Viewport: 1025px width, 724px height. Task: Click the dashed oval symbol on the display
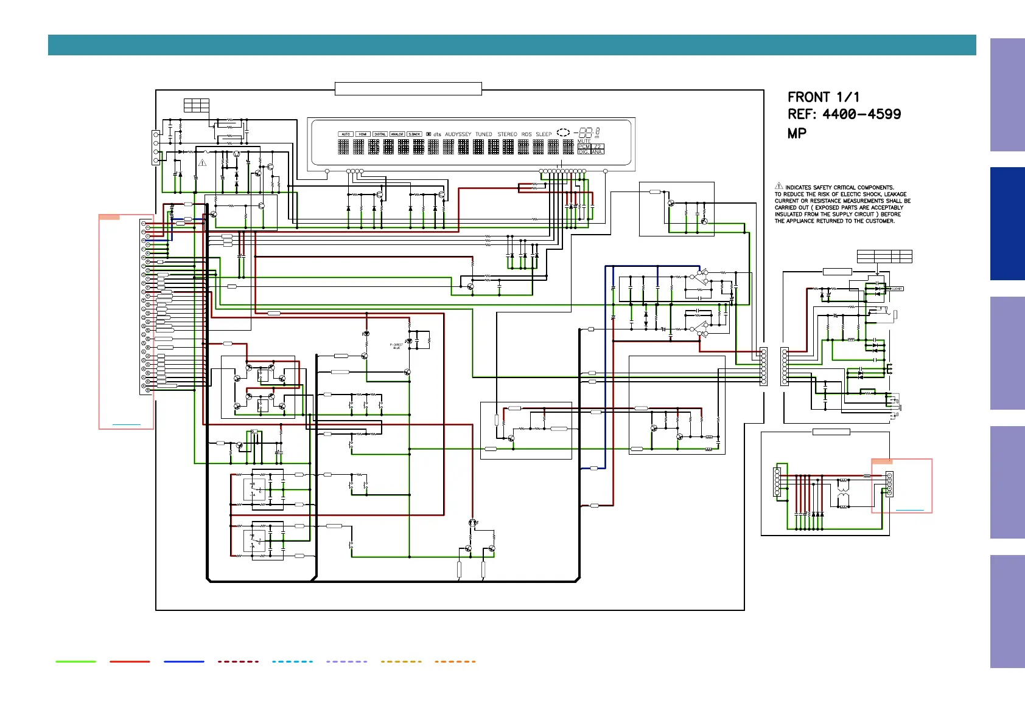pos(564,133)
